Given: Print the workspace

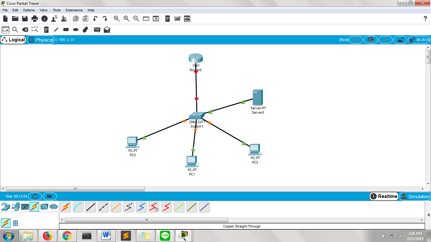Looking at the screenshot, I should pyautogui.click(x=35, y=19).
